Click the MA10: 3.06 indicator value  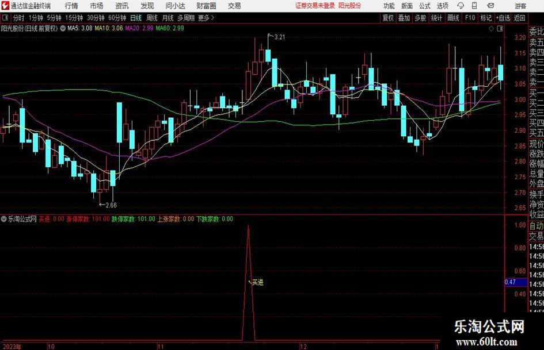(x=109, y=28)
